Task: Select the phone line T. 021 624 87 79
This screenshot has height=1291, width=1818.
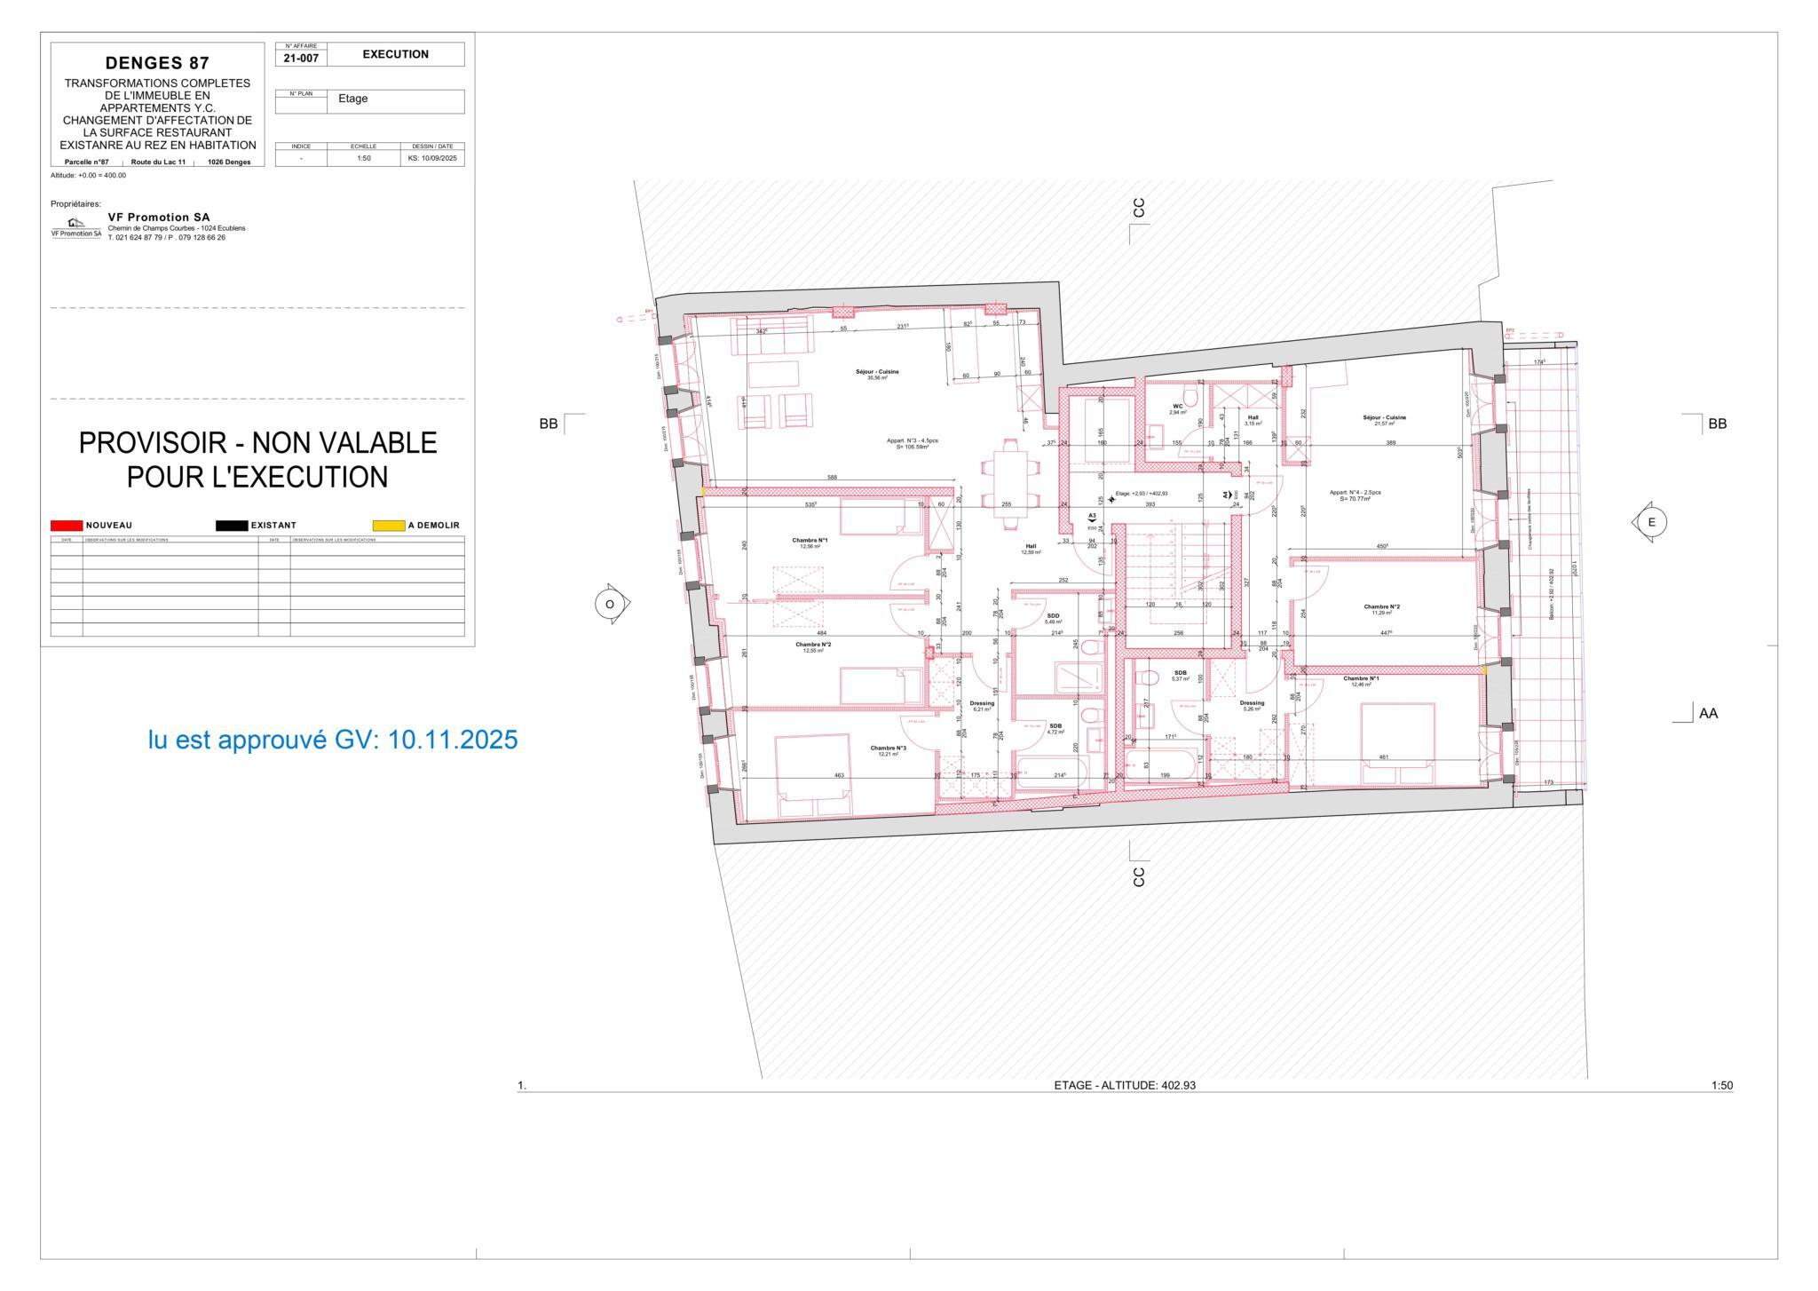Action: [167, 238]
